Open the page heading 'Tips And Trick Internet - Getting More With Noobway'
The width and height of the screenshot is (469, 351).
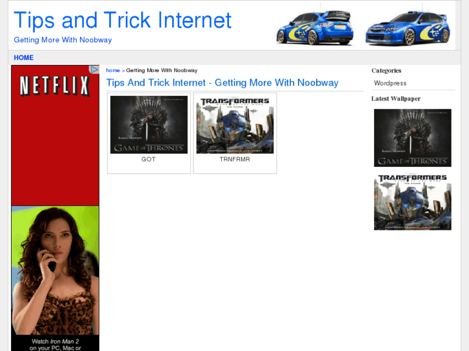(222, 82)
